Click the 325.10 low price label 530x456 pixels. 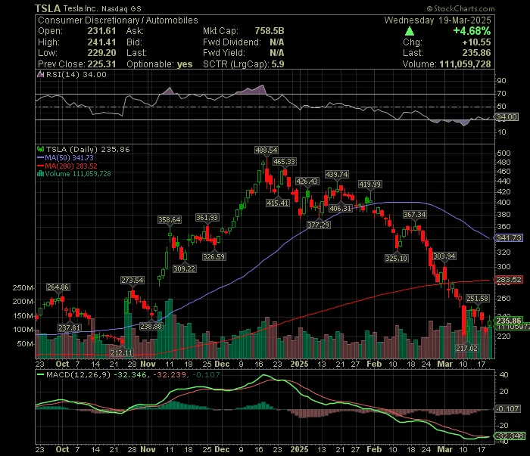point(397,258)
